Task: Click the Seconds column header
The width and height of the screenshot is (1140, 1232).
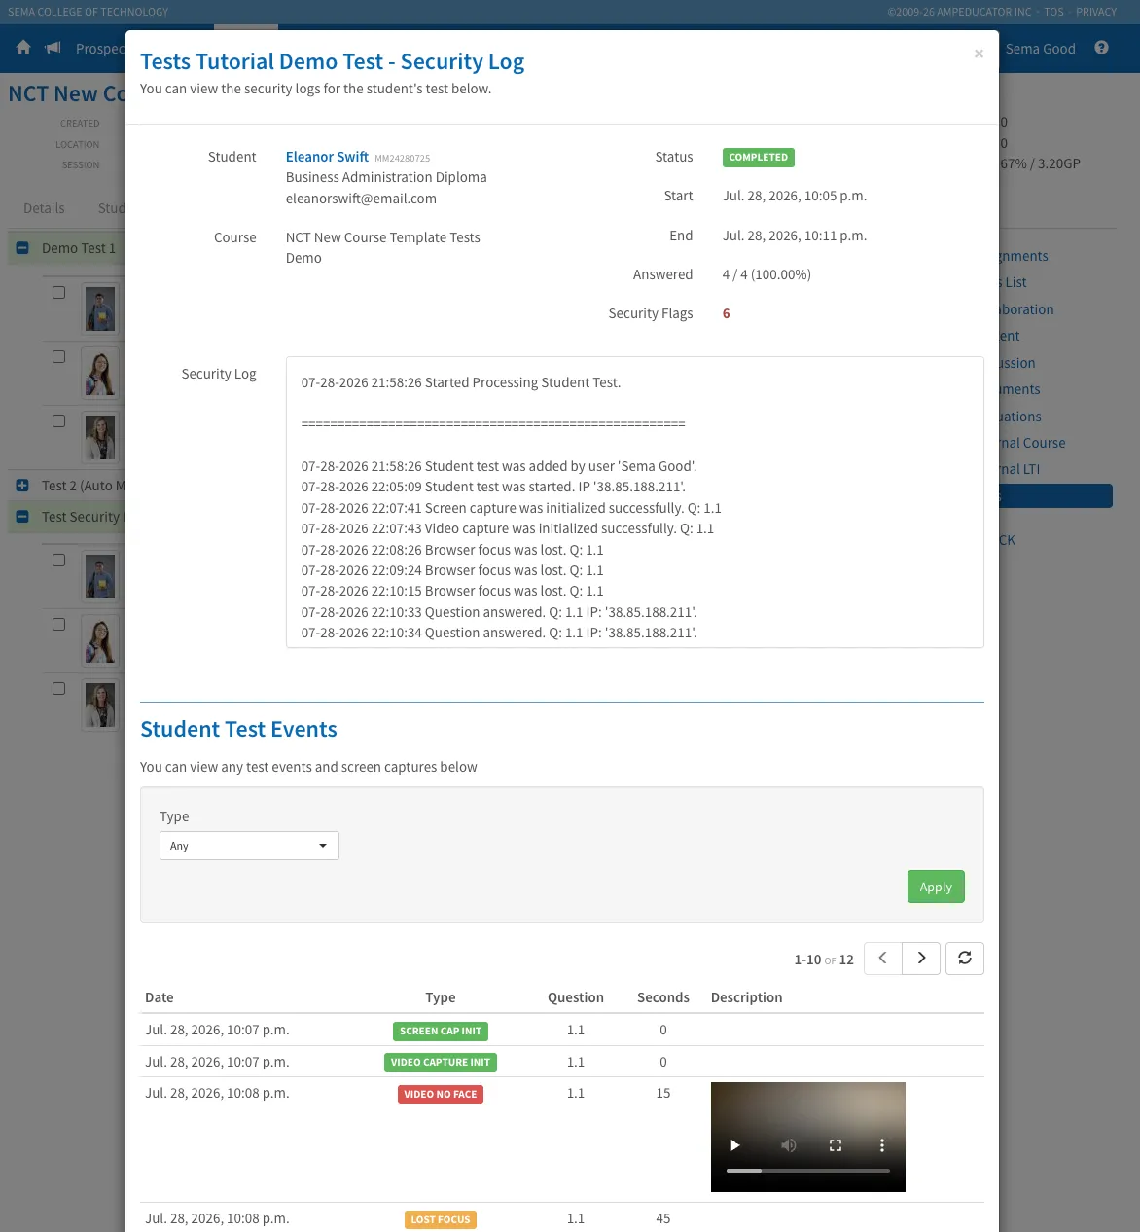Action: 663,997
